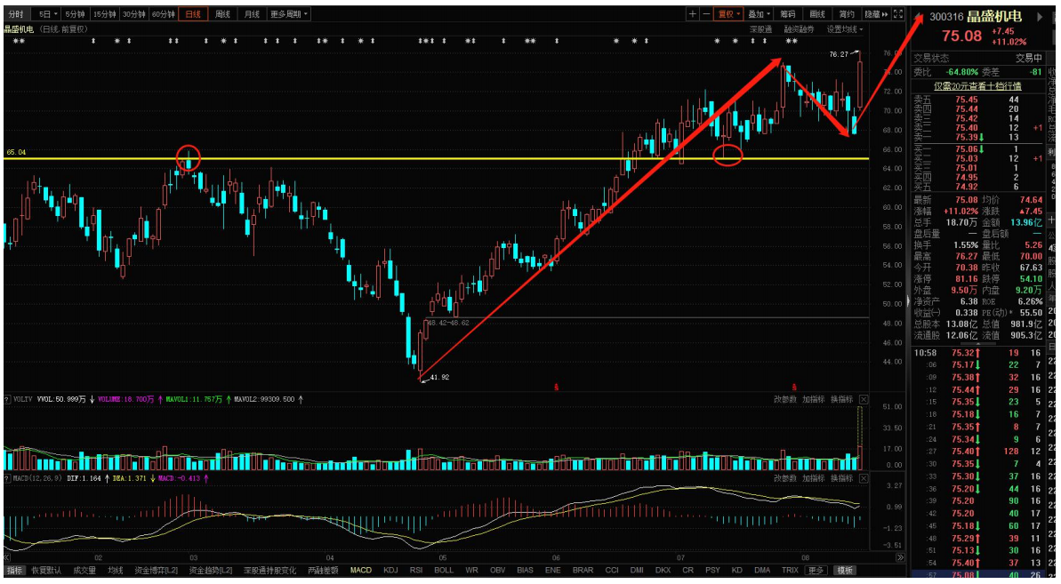1061x584 pixels.
Task: Open help for VOLTV indicator question mark
Action: tap(7, 399)
